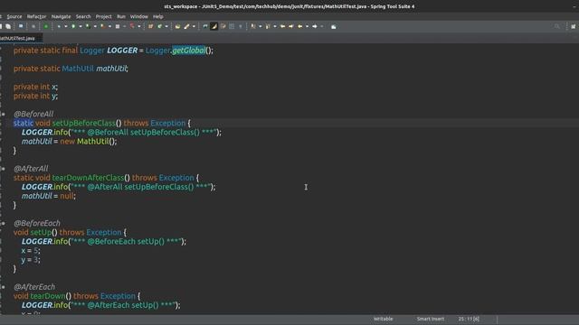Screen dimensions: 579x325
Task: Click the @BeforeEach annotation text
Action: pos(37,223)
